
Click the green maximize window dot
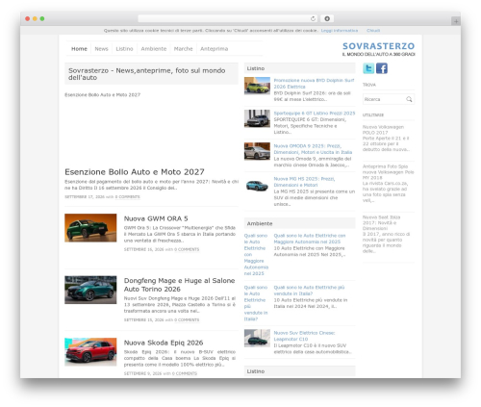[42, 18]
